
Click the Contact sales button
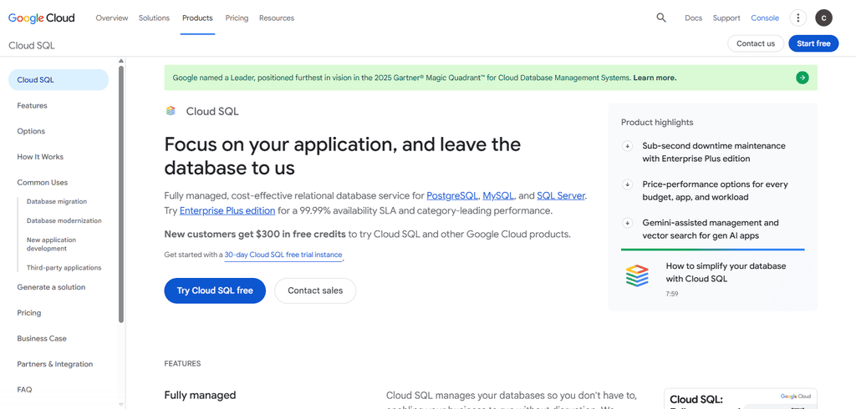[315, 290]
